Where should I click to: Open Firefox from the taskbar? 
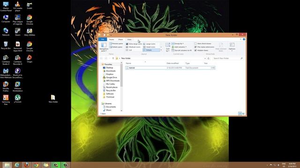point(26,165)
